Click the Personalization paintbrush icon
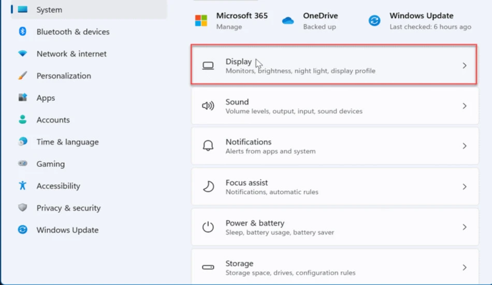This screenshot has width=492, height=285. click(x=23, y=75)
